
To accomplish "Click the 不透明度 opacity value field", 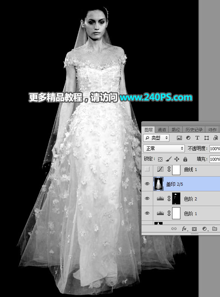I will (215, 149).
